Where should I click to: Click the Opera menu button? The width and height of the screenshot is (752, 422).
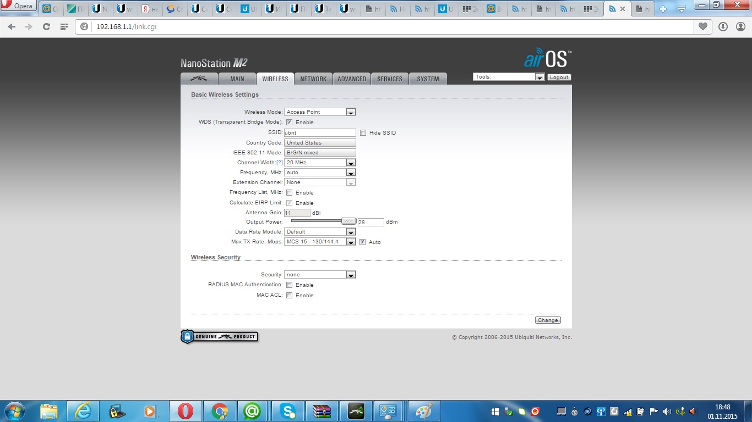pyautogui.click(x=19, y=6)
